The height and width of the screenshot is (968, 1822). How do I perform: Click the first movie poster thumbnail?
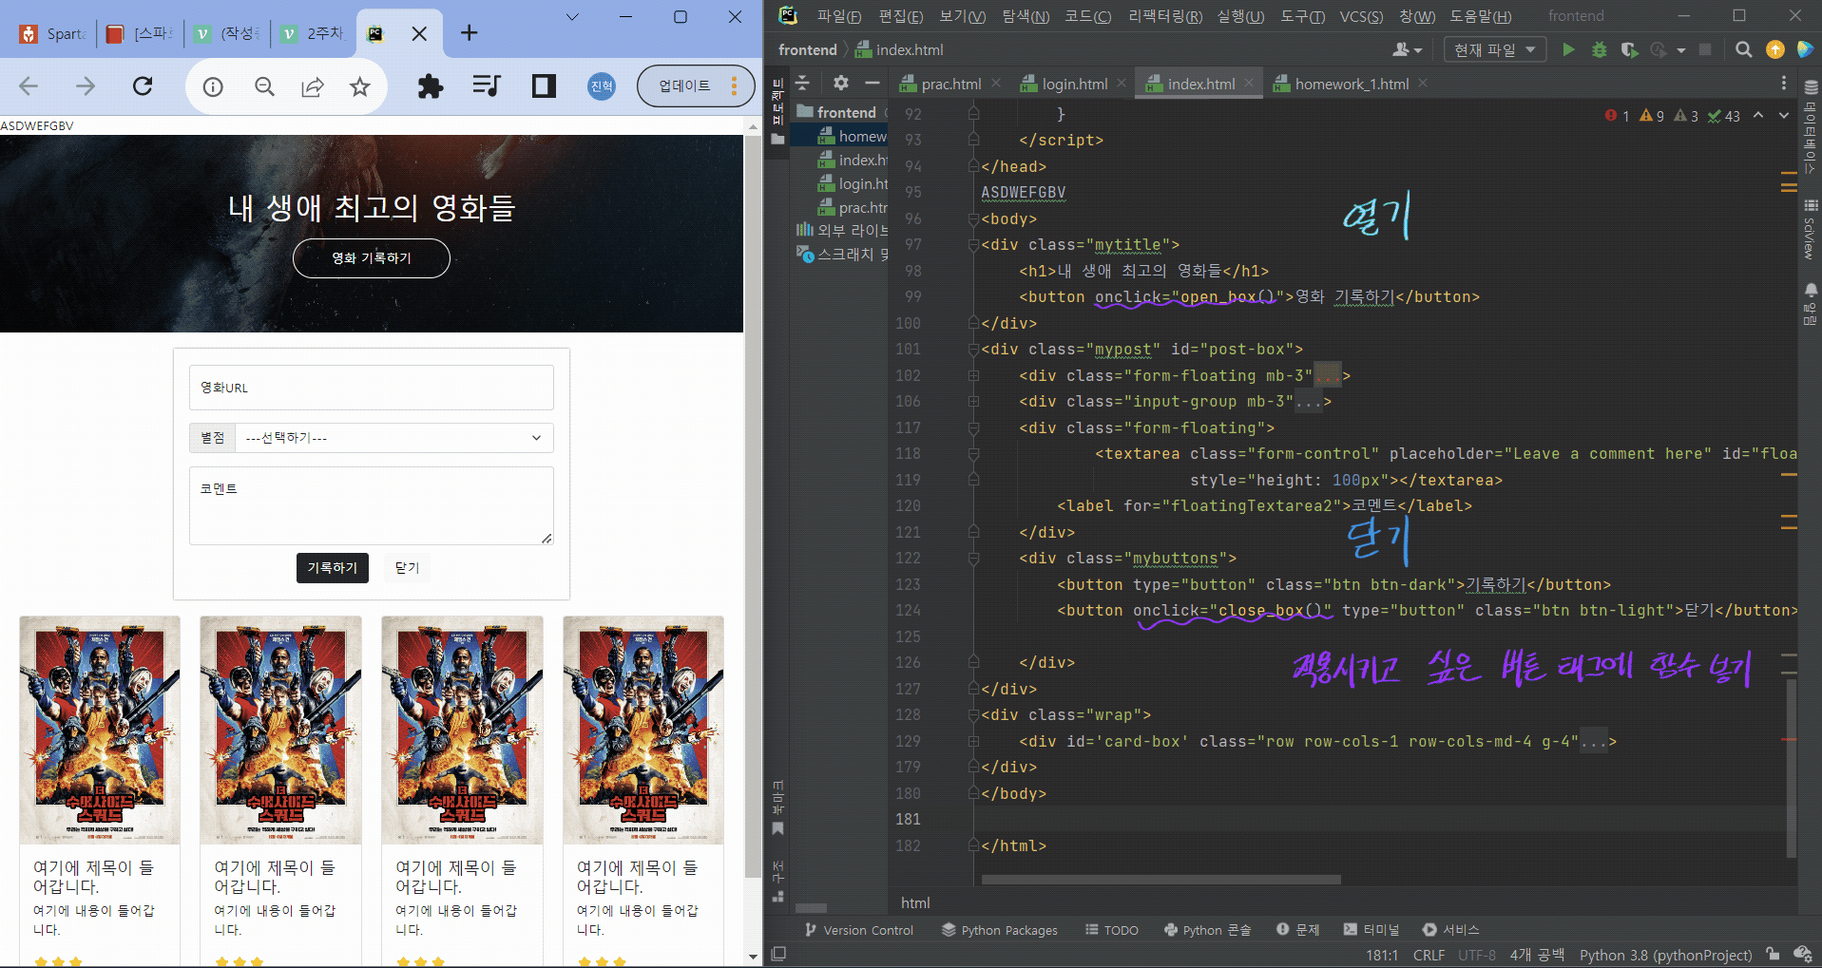(x=100, y=730)
